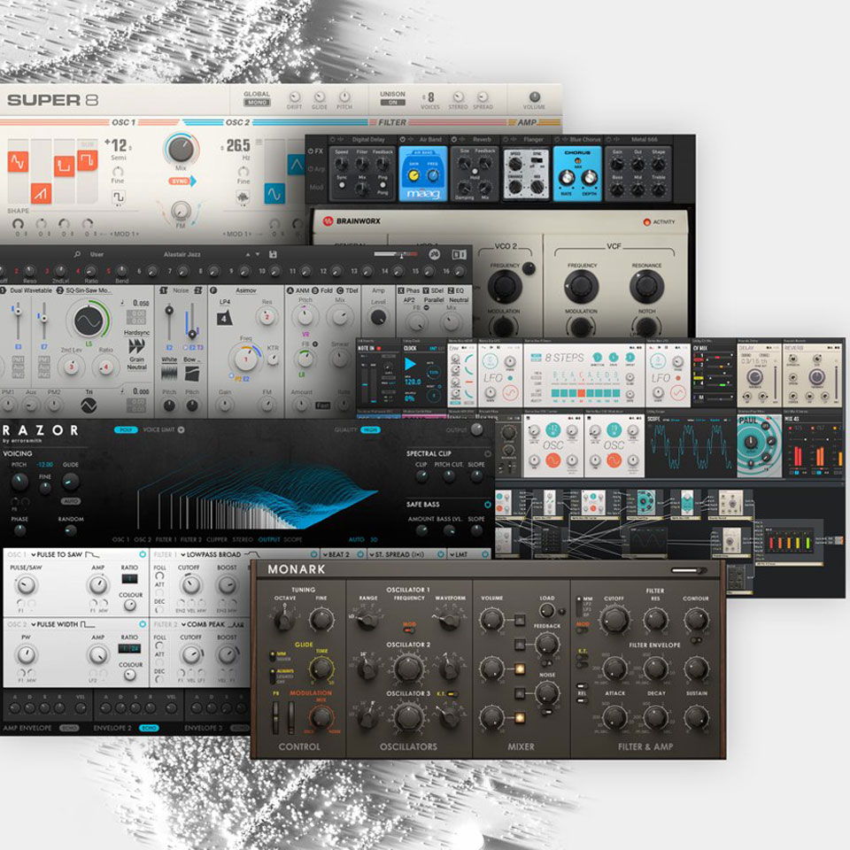Choose the sawtooth shape tile in Super 8
This screenshot has height=850, width=850.
pos(41,191)
